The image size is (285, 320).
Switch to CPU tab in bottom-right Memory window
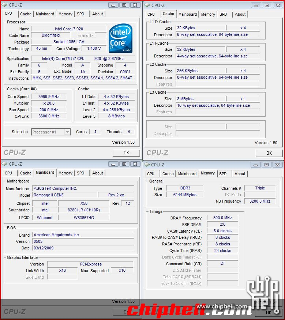pyautogui.click(x=151, y=174)
